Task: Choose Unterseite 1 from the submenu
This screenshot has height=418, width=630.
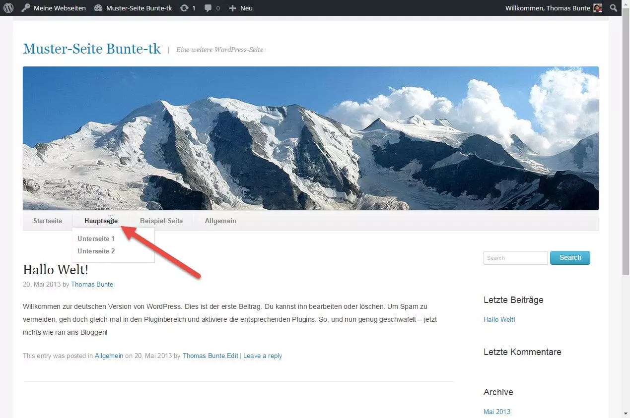Action: point(96,239)
